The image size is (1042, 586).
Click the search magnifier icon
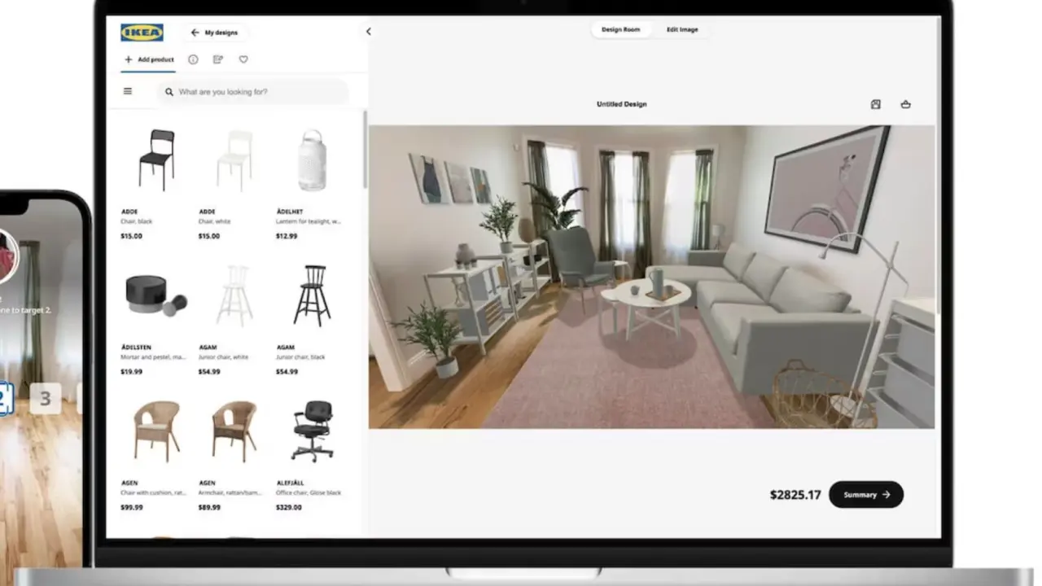pyautogui.click(x=169, y=92)
